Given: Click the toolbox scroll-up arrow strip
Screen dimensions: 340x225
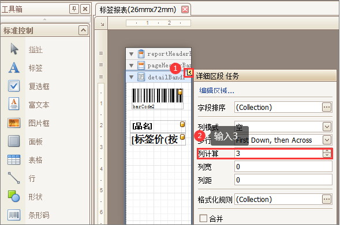Looking at the screenshot, I should click(x=45, y=19).
